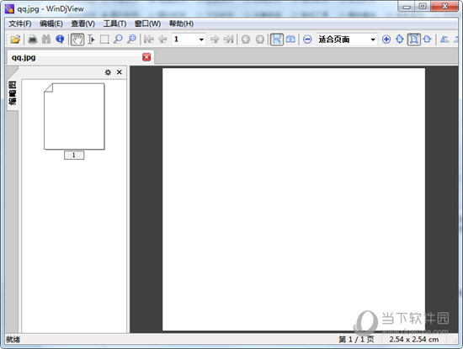
Task: Select the text selection cursor tool
Action: (x=91, y=40)
